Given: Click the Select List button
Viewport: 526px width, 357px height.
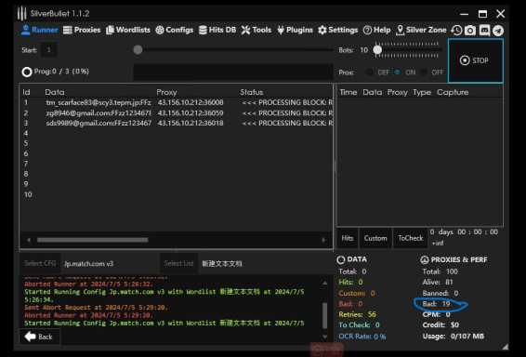Looking at the screenshot, I should (x=178, y=263).
